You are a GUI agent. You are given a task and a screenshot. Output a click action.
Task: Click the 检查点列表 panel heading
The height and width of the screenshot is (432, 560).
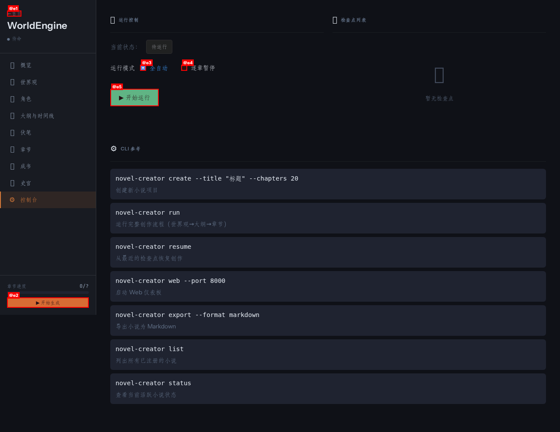point(353,20)
